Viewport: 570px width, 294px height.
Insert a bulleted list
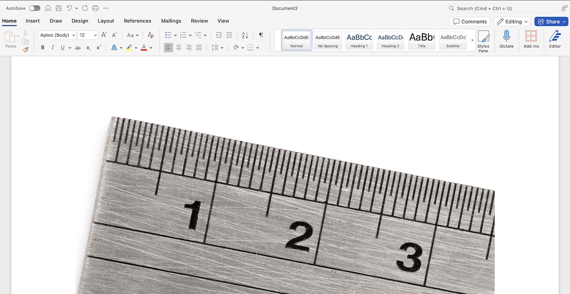168,35
